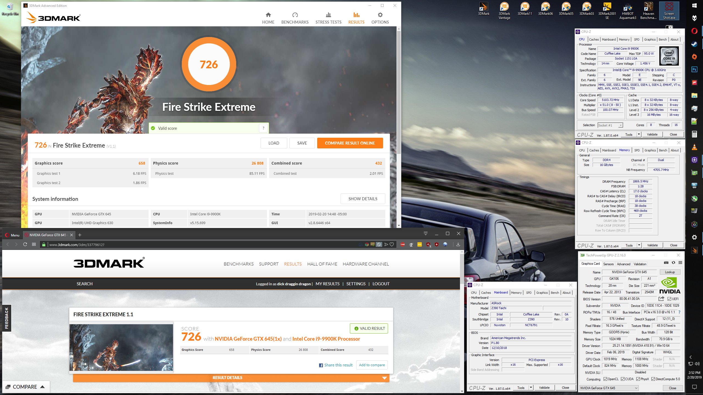This screenshot has width=703, height=395.
Task: Toggle the DirectCompute 5.0 checkbox
Action: tap(653, 379)
